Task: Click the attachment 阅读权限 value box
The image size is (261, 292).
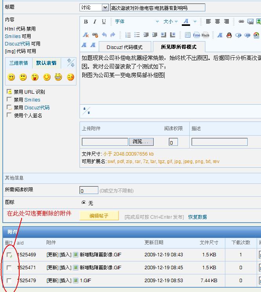Action: 173,142
